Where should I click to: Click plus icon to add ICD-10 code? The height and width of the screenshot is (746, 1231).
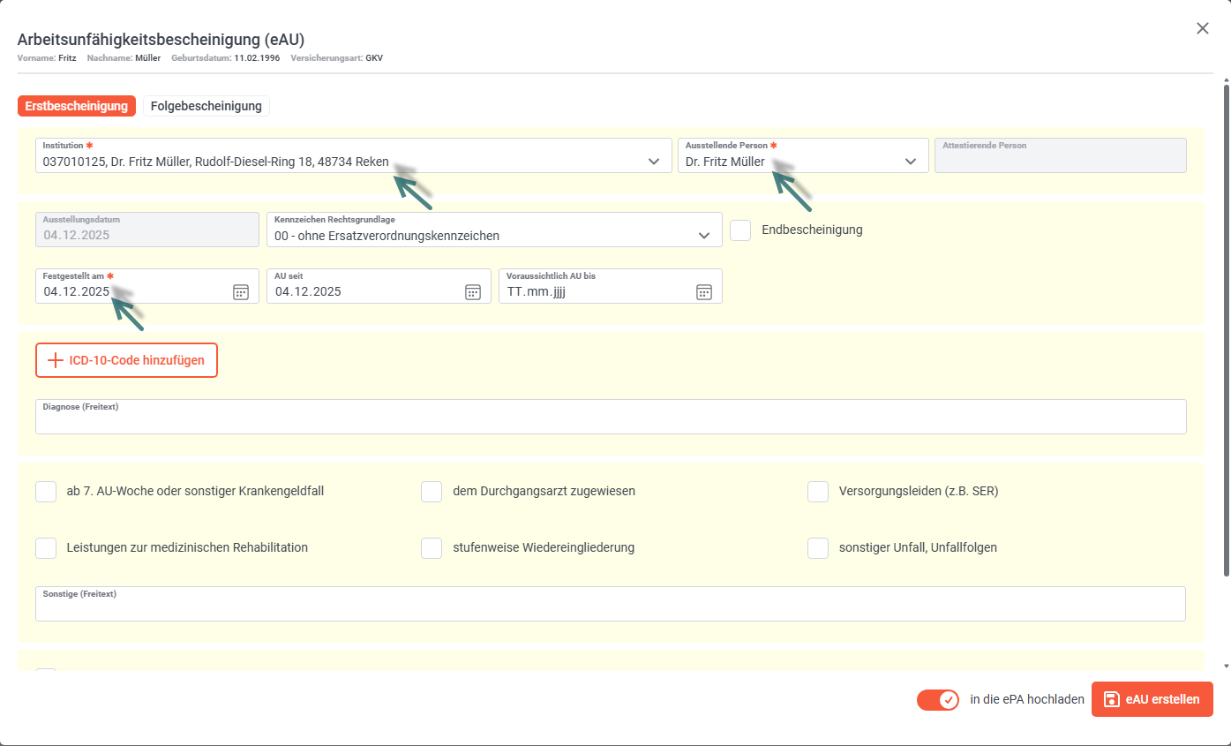(x=56, y=360)
